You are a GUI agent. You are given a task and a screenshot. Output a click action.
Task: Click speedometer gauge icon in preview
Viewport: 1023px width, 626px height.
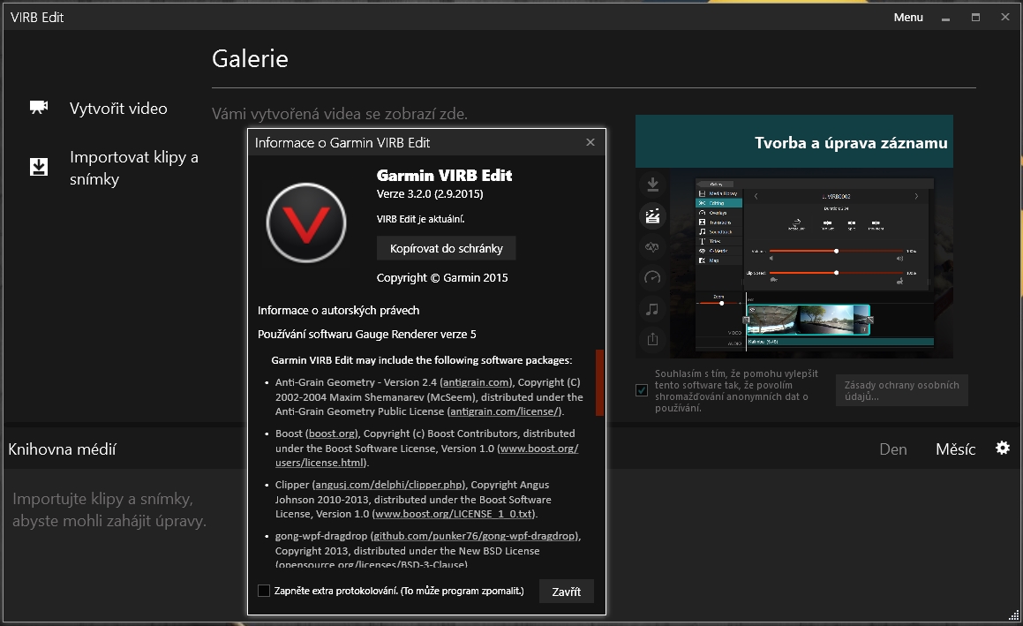click(652, 277)
